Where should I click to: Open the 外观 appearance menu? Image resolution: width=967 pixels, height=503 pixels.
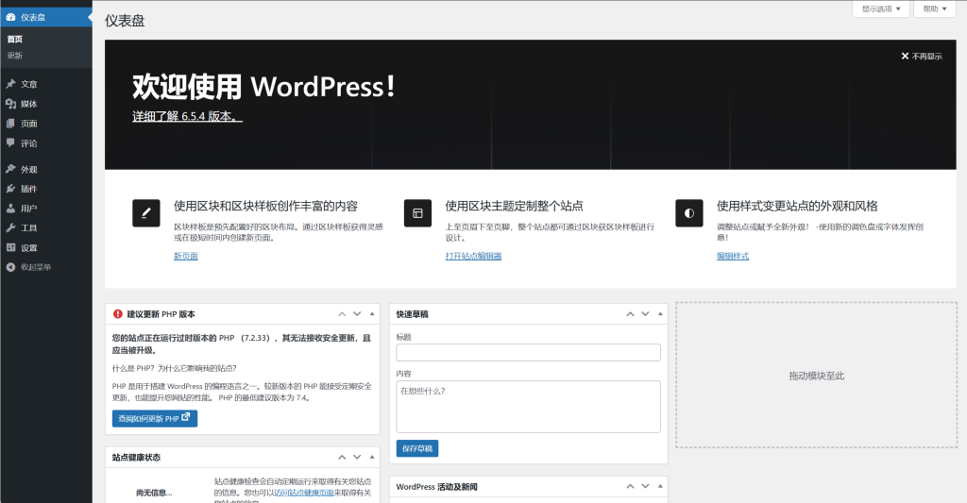[x=45, y=169]
